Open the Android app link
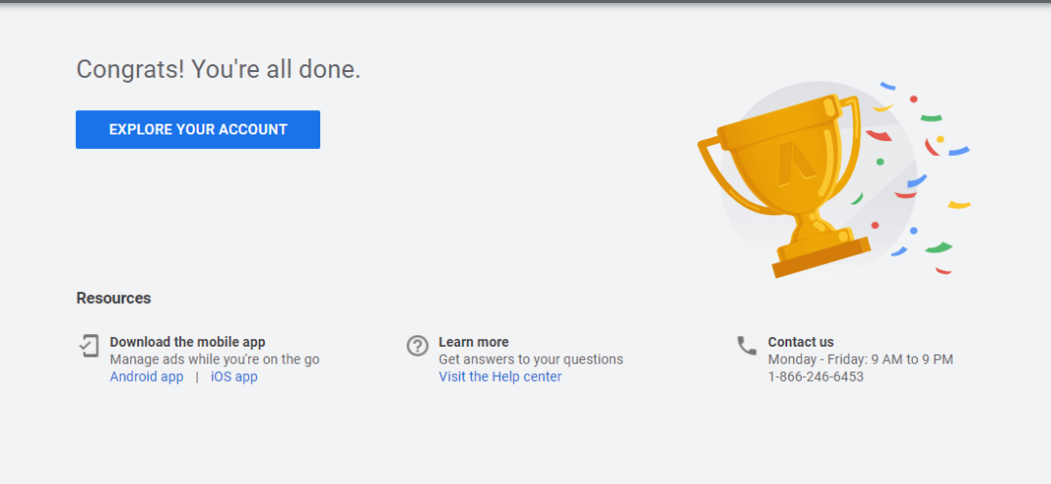Screen dimensions: 1051x484 [146, 377]
